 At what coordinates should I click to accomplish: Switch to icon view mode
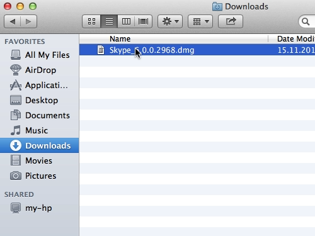91,21
